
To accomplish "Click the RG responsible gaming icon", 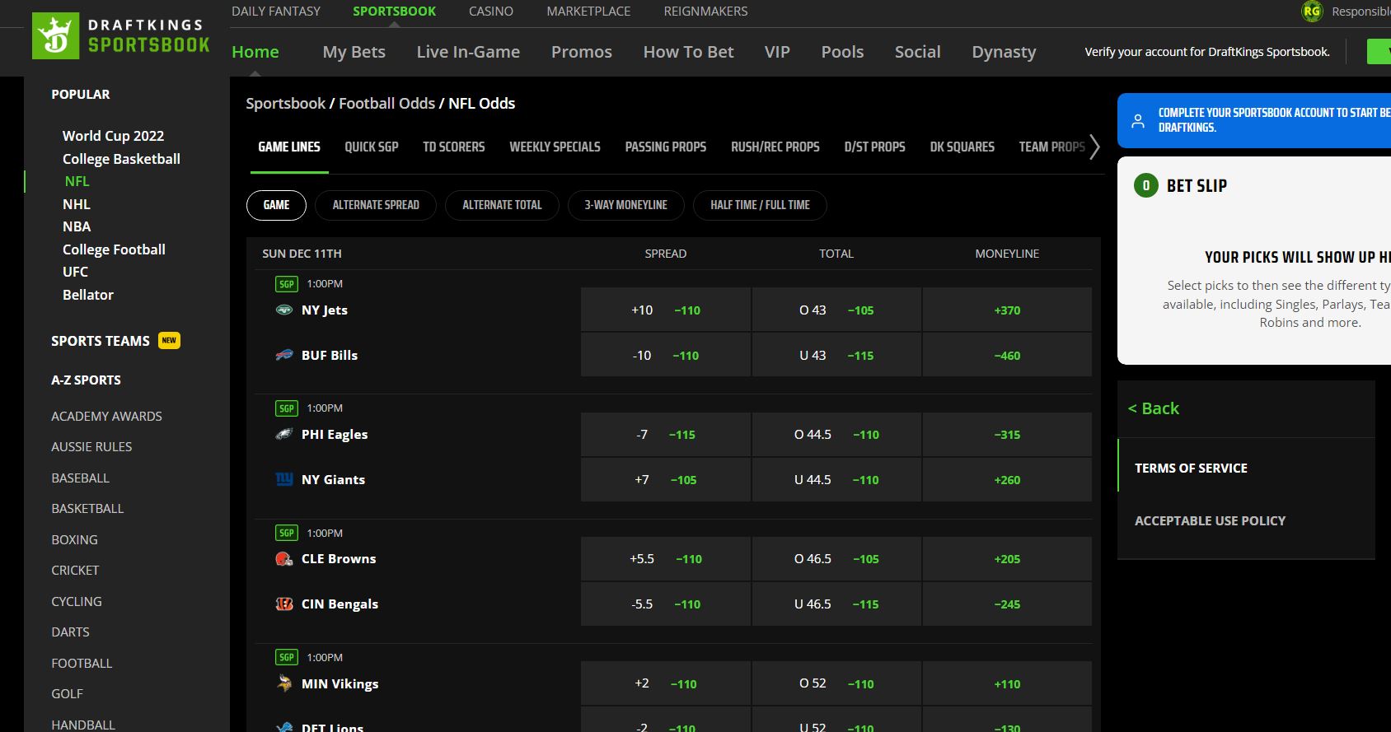I will (x=1311, y=12).
